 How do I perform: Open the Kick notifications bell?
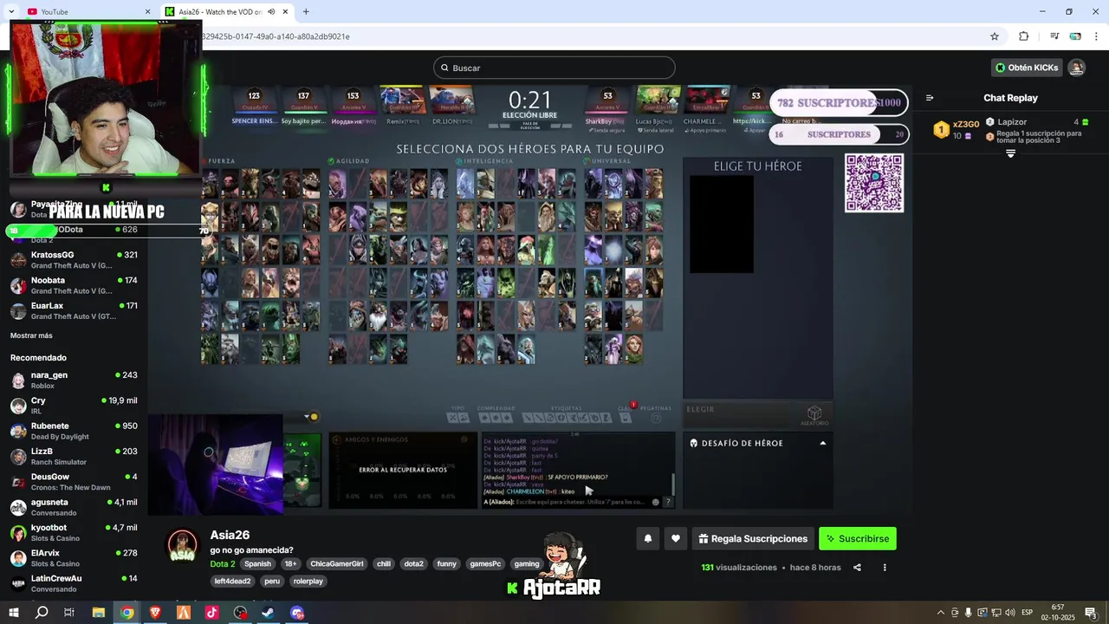(x=647, y=538)
